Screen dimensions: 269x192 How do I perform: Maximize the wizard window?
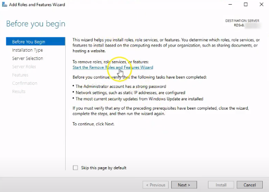tap(246, 5)
